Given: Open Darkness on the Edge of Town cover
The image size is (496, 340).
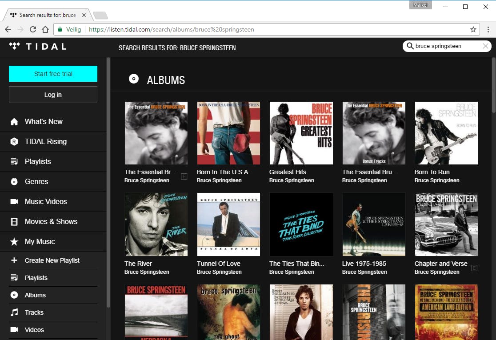Looking at the screenshot, I should (301, 312).
